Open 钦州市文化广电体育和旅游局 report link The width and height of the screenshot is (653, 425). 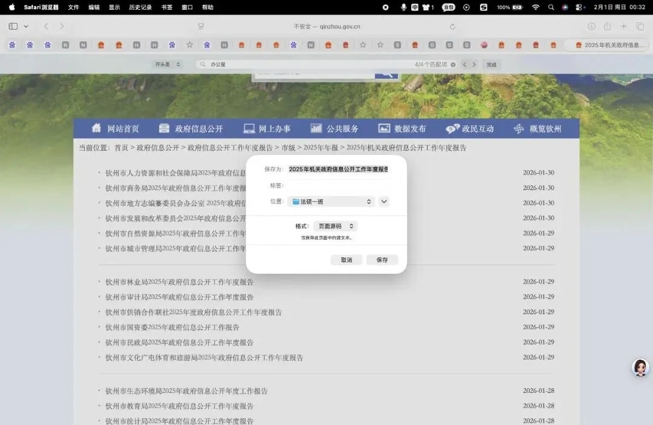point(204,357)
